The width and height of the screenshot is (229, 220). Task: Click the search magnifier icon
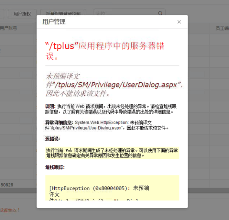(160, 13)
